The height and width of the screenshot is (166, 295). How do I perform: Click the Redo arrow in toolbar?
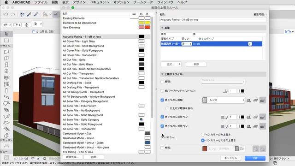pos(12,14)
